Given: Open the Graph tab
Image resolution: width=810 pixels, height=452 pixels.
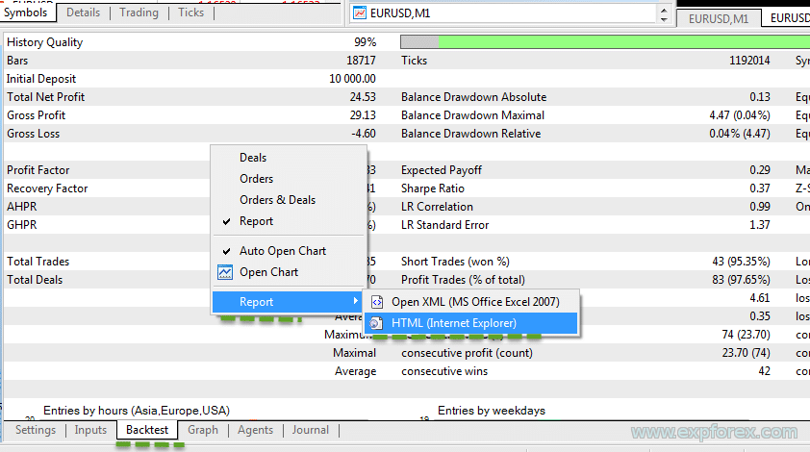Looking at the screenshot, I should click(x=203, y=430).
